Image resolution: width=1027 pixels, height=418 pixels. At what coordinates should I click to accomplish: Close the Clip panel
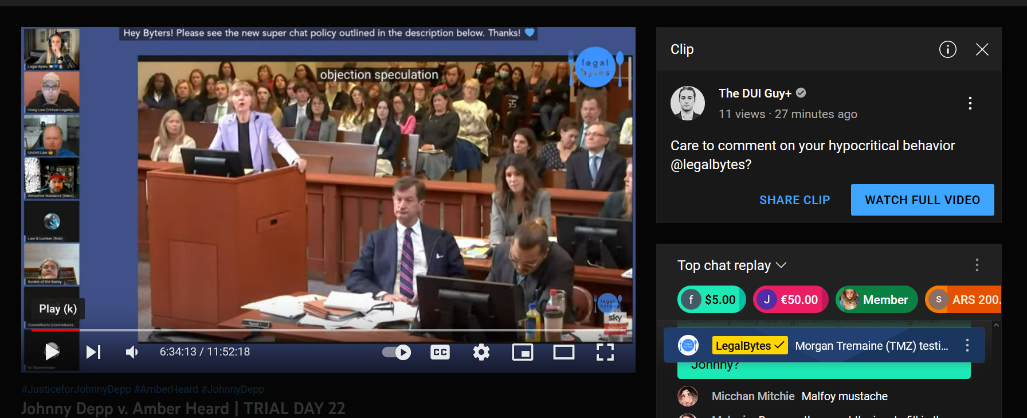[x=982, y=49]
